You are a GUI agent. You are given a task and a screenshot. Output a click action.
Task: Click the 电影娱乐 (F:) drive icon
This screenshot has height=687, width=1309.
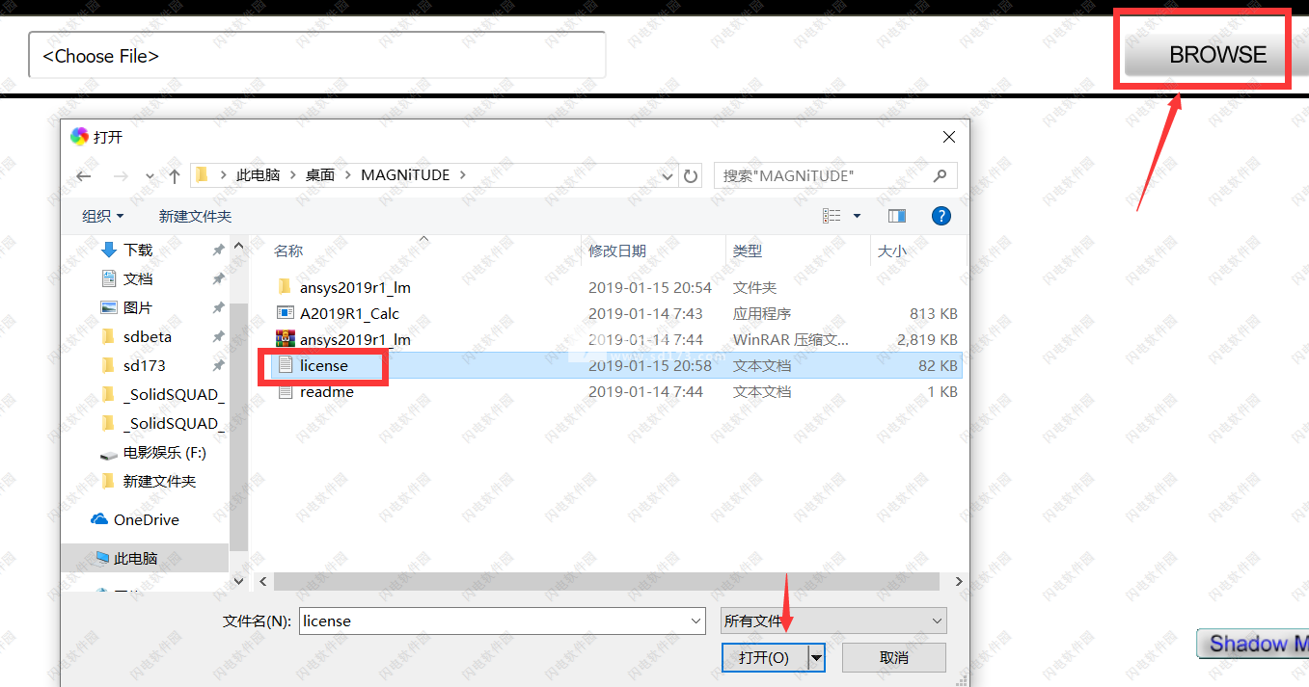pos(109,453)
